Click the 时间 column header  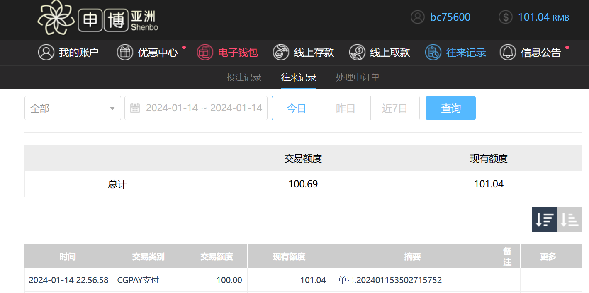pos(68,257)
